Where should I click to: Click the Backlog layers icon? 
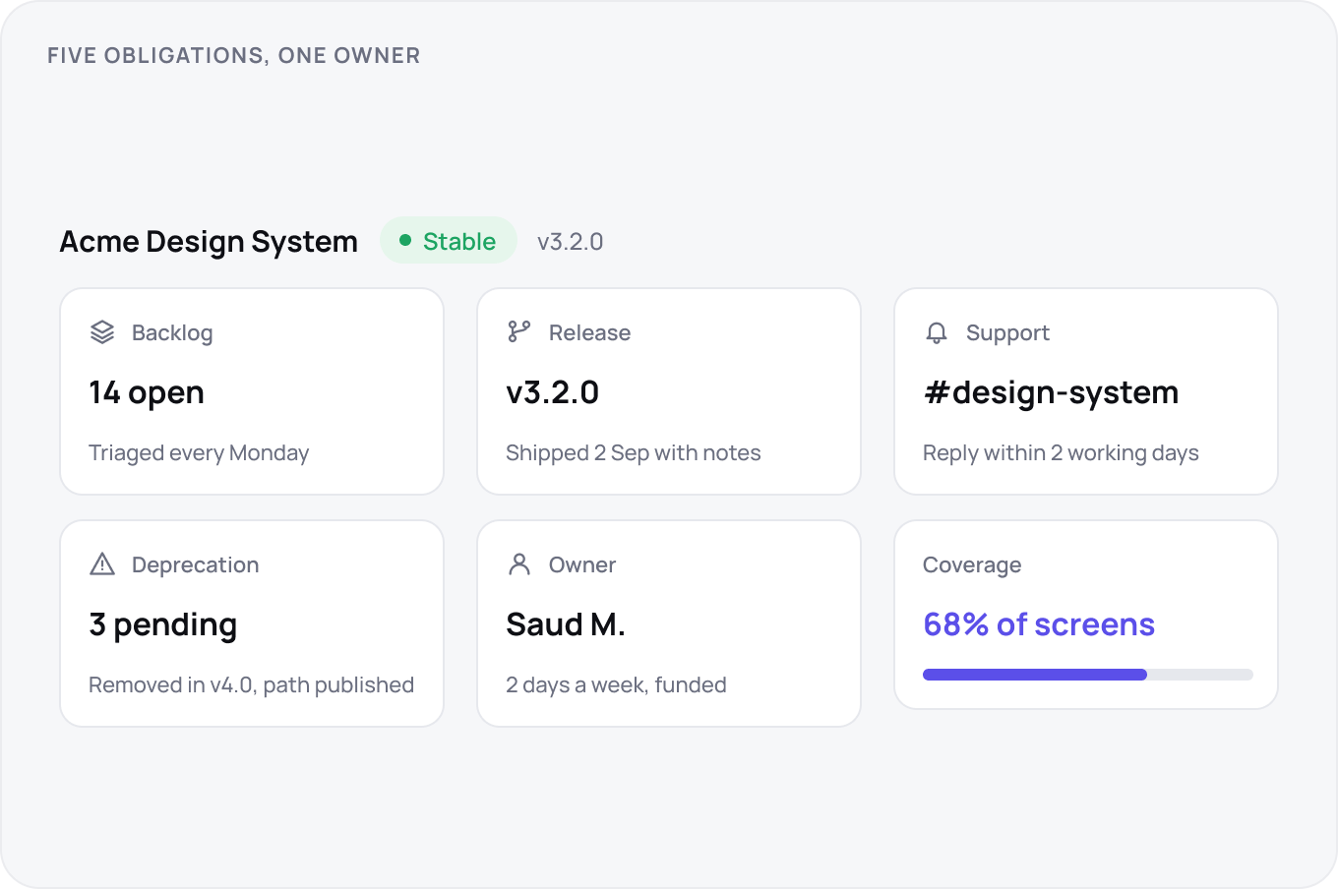[x=102, y=332]
